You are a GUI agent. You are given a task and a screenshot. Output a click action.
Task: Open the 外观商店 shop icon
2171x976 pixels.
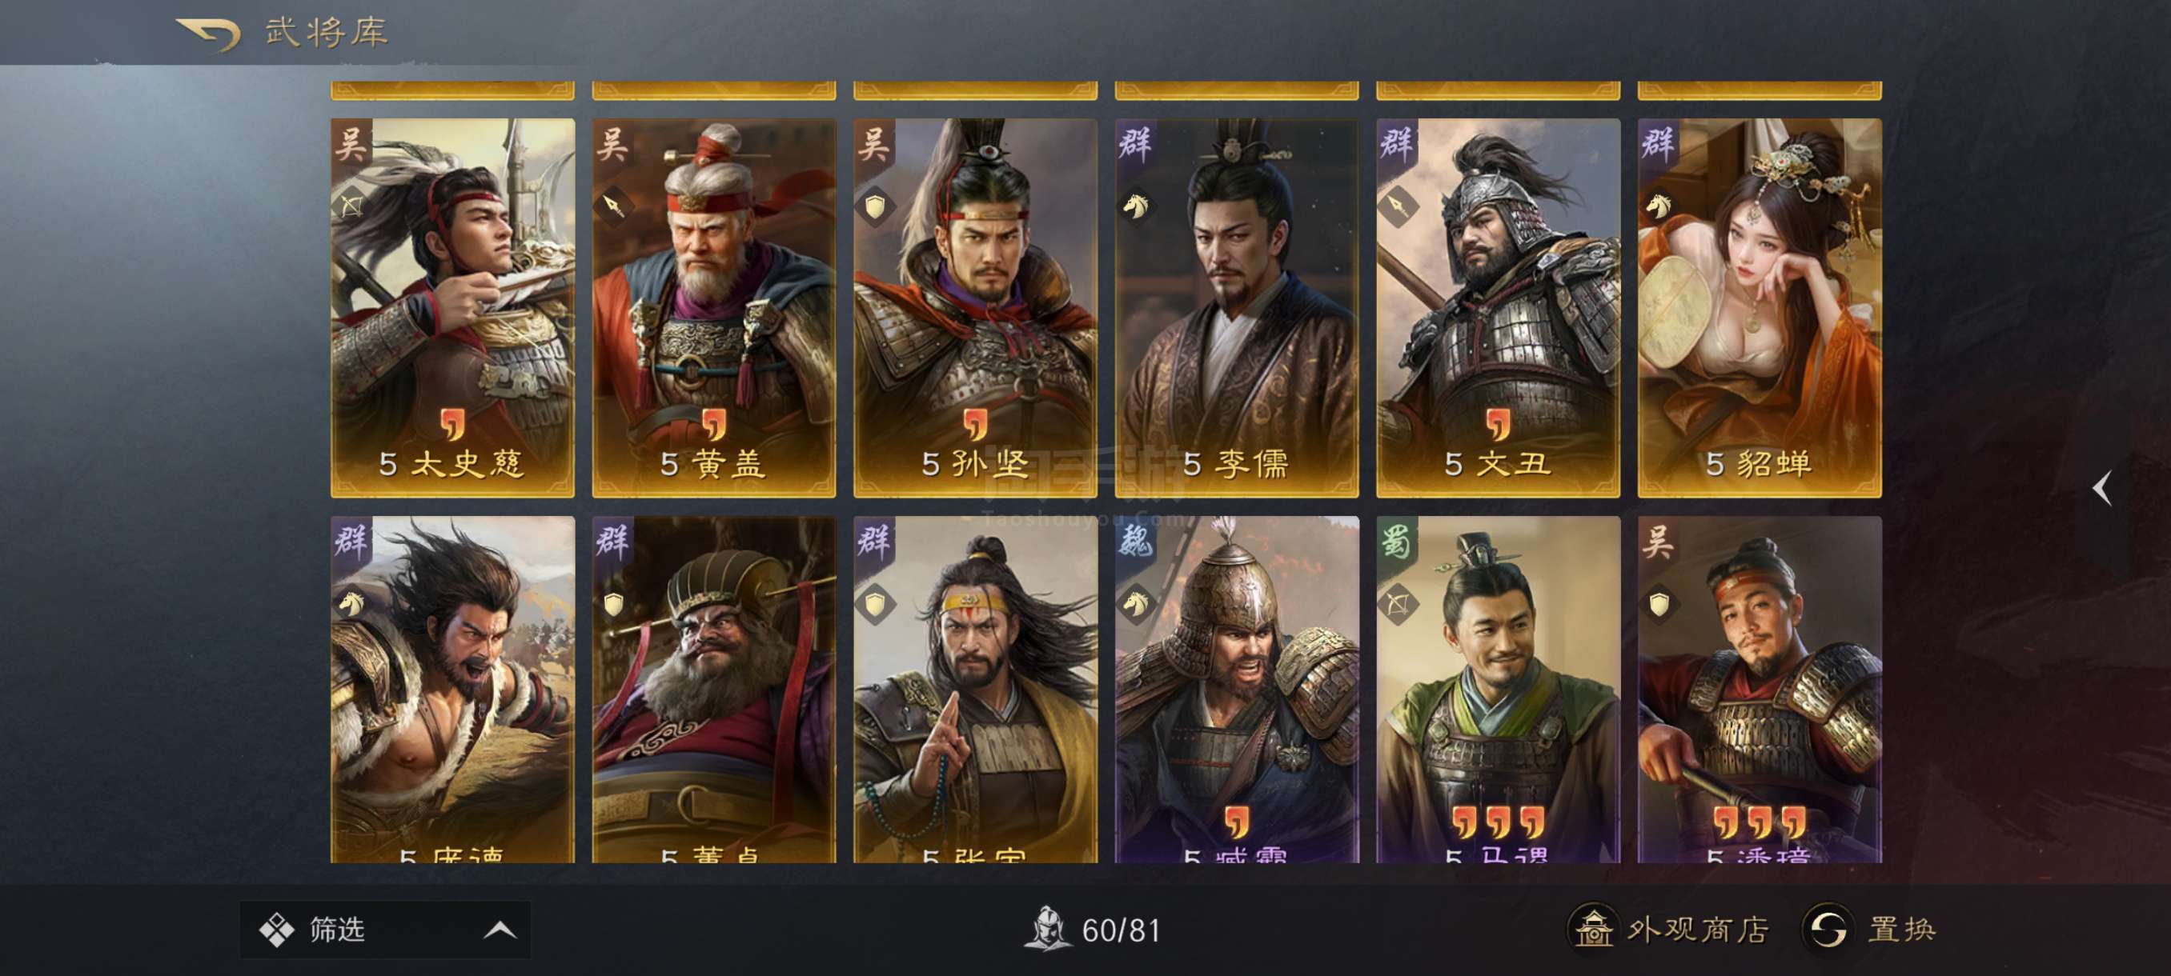(1592, 929)
